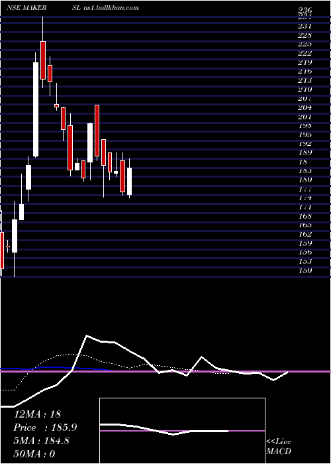Click the '<<Live MACD' label
Screen dimensions: 331x464
[279, 447]
